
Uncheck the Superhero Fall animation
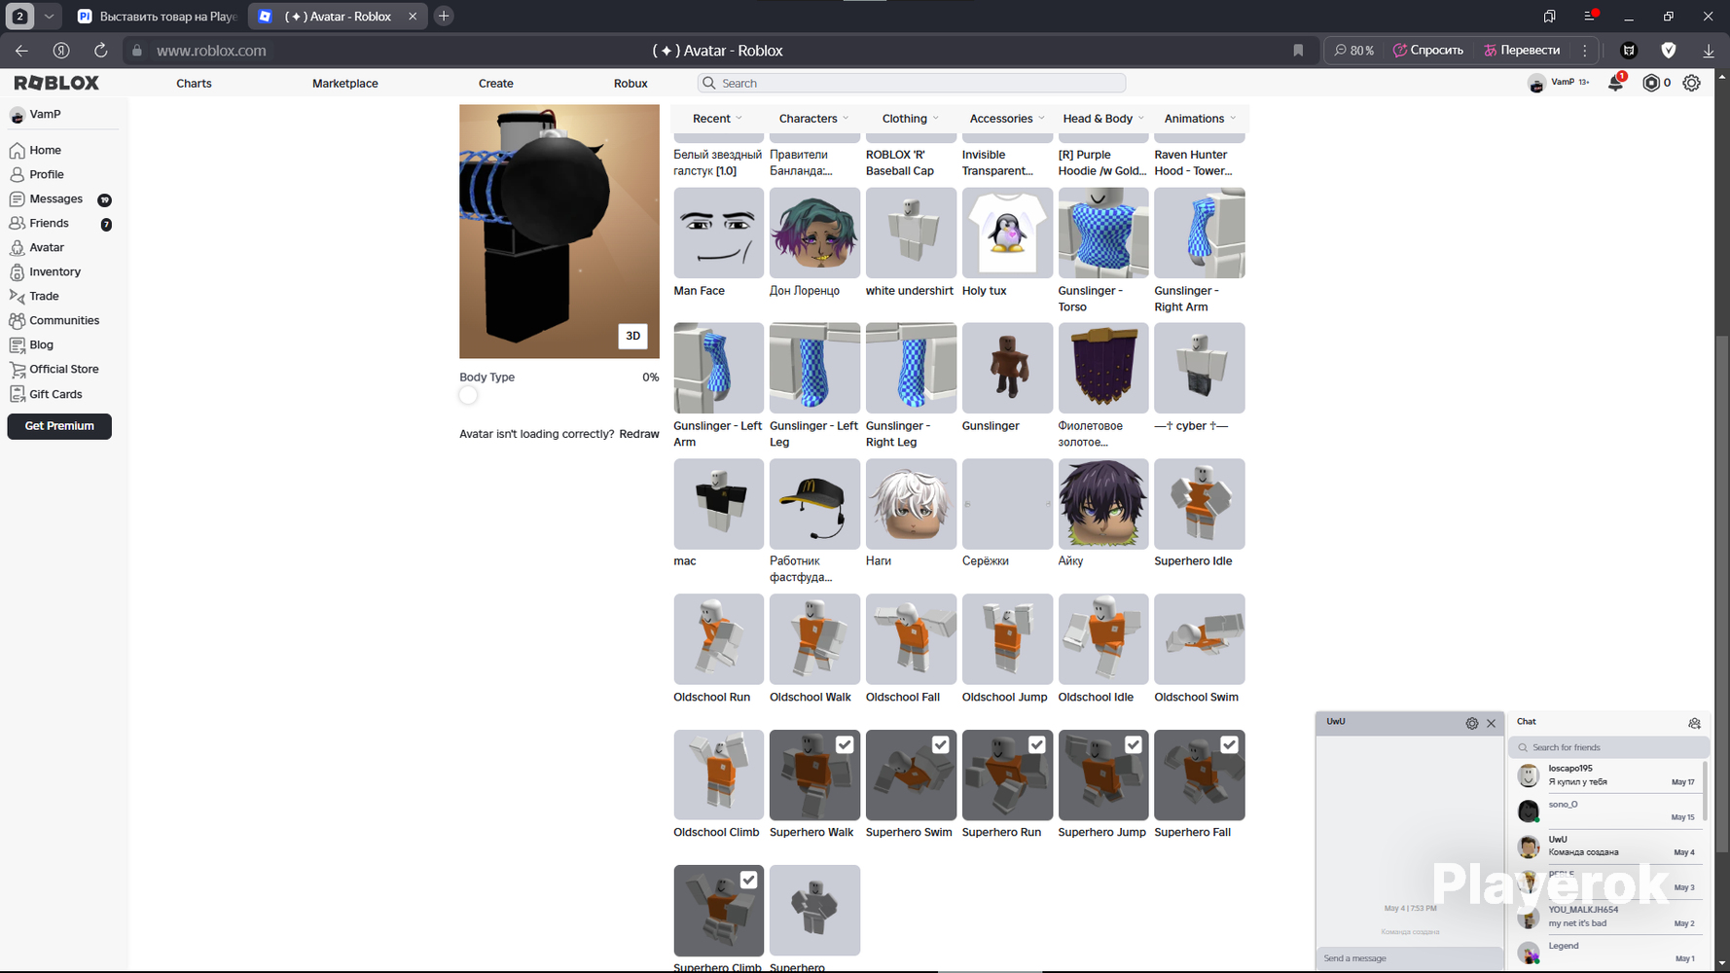click(x=1229, y=744)
